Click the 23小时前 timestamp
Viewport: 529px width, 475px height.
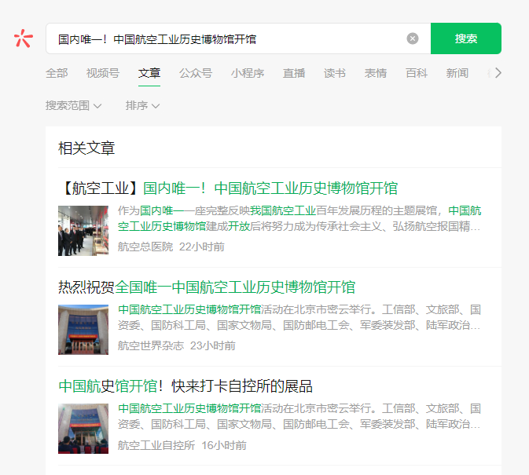[x=213, y=345]
